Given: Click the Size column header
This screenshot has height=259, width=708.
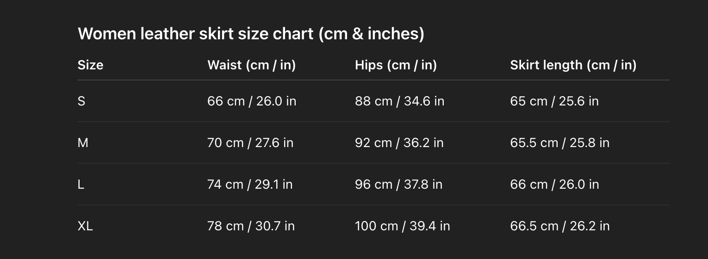Looking at the screenshot, I should 90,65.
